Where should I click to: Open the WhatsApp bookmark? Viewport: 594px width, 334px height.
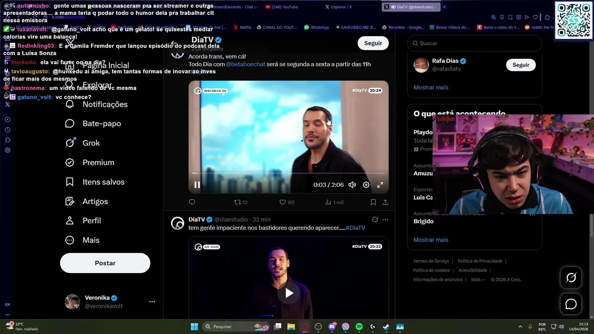click(x=316, y=27)
